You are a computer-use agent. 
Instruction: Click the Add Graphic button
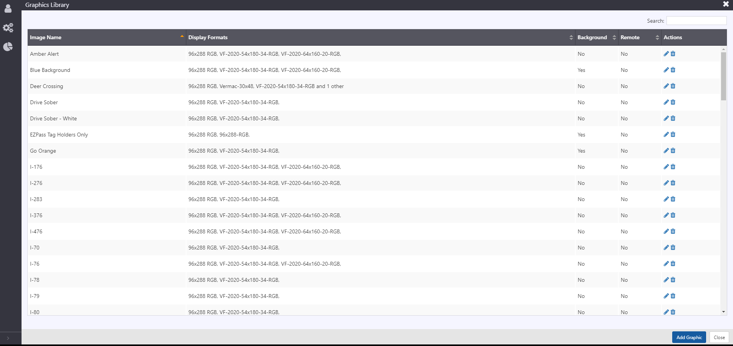[x=689, y=337]
